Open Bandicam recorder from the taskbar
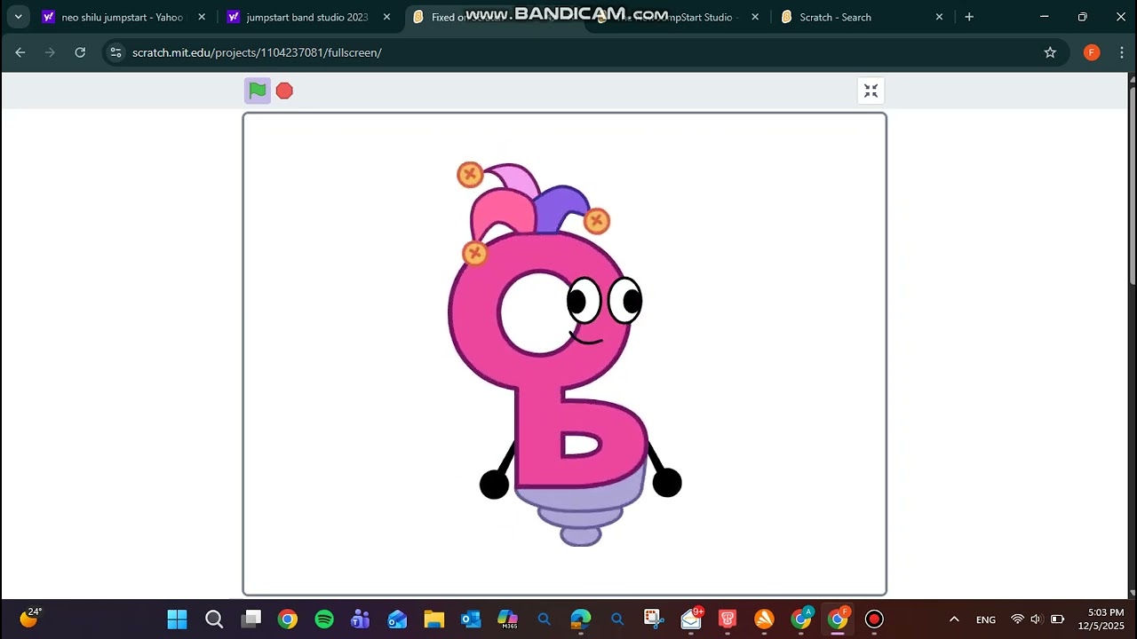This screenshot has height=639, width=1137. point(874,619)
